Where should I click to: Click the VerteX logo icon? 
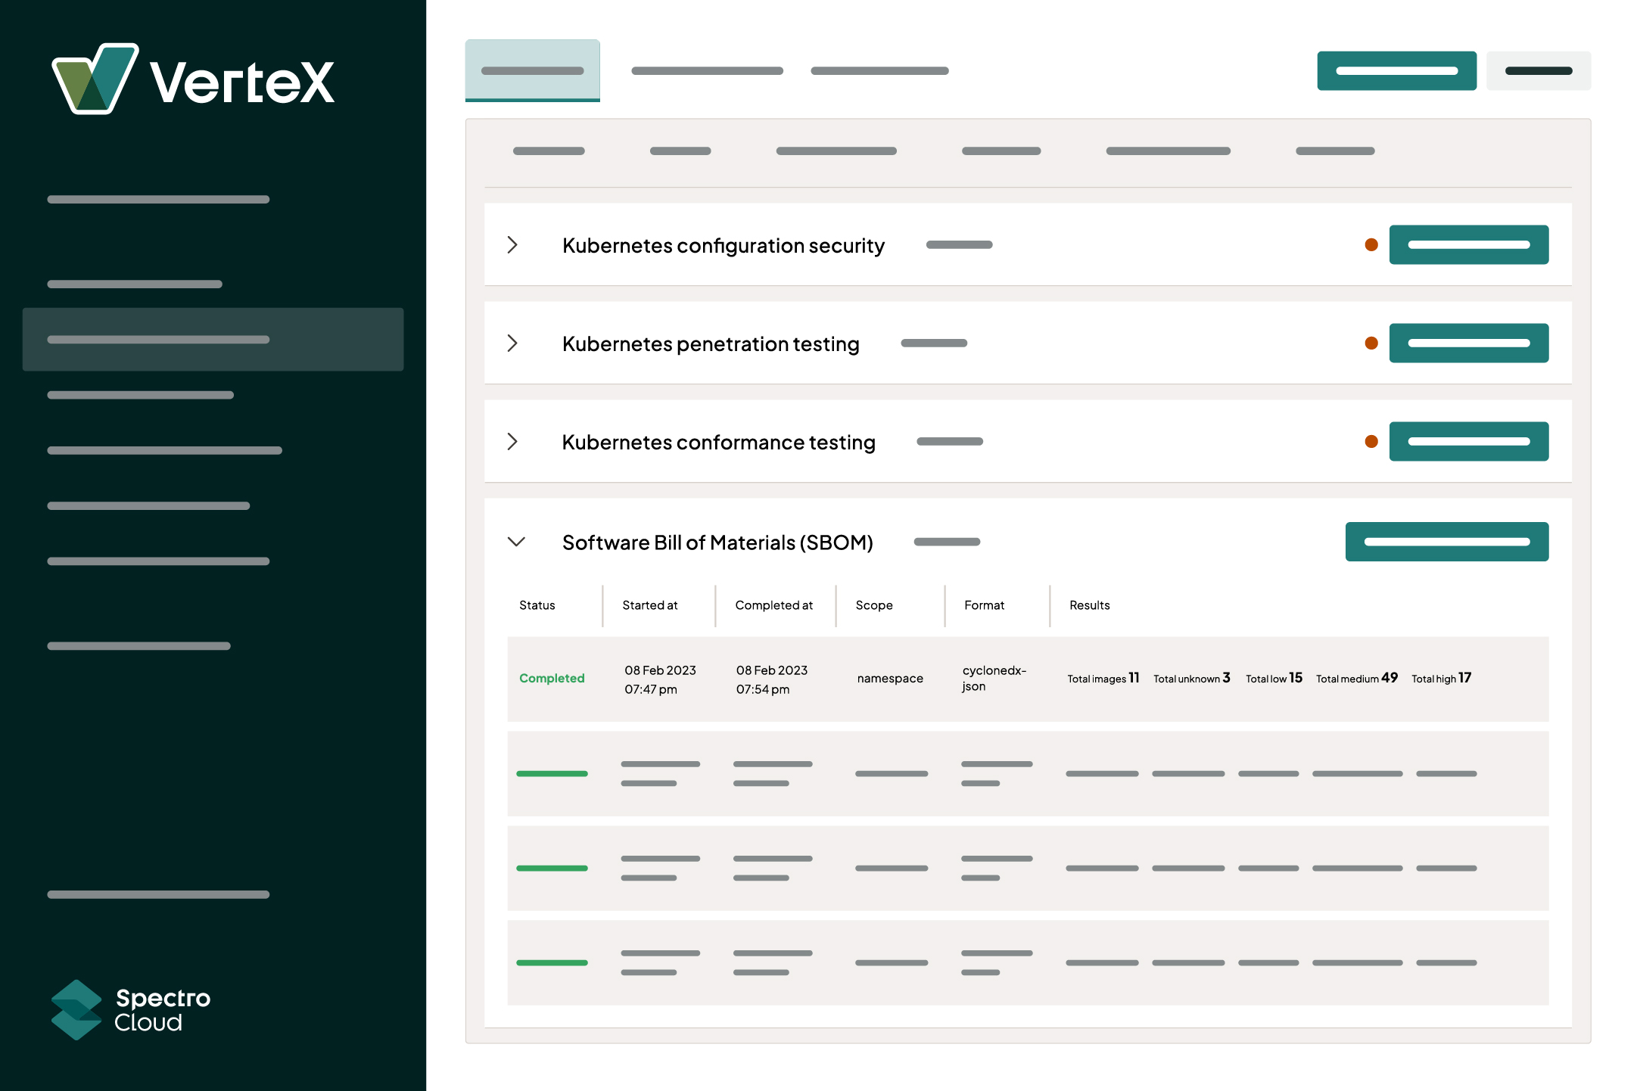pyautogui.click(x=95, y=79)
